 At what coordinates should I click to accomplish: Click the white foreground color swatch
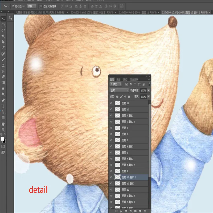pos(2,139)
